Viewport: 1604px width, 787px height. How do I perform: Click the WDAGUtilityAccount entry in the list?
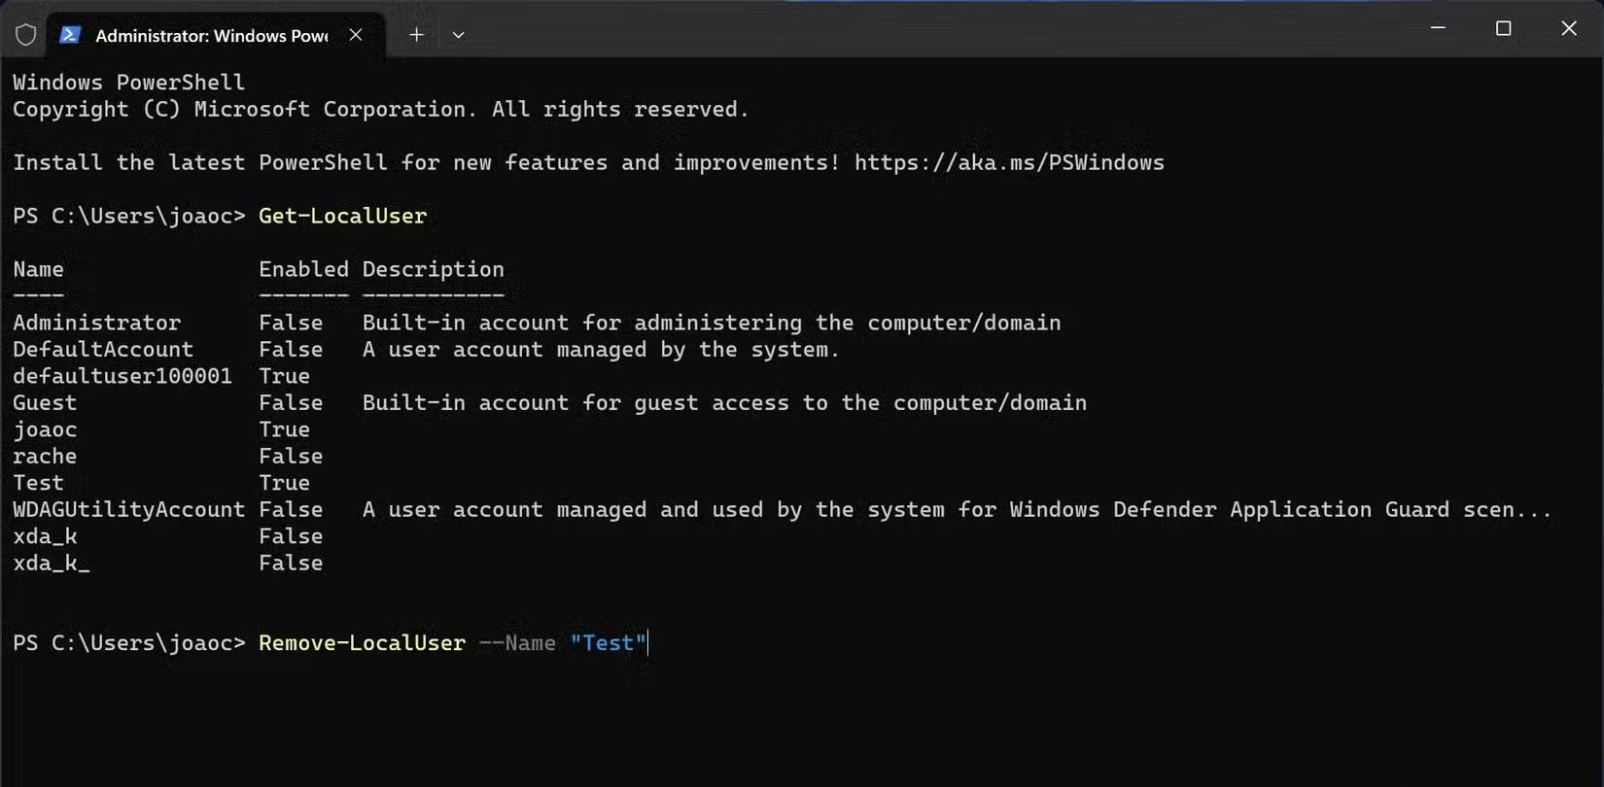pos(128,510)
